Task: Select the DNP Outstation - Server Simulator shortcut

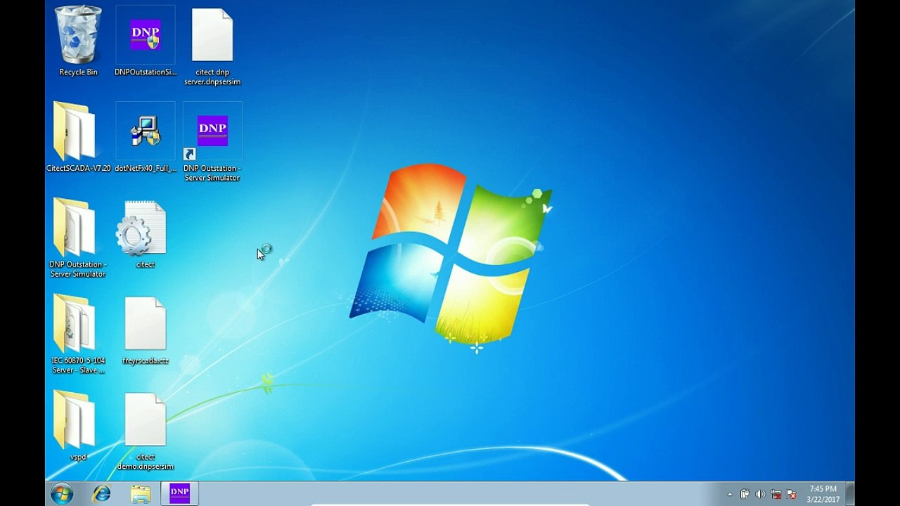Action: tap(212, 142)
